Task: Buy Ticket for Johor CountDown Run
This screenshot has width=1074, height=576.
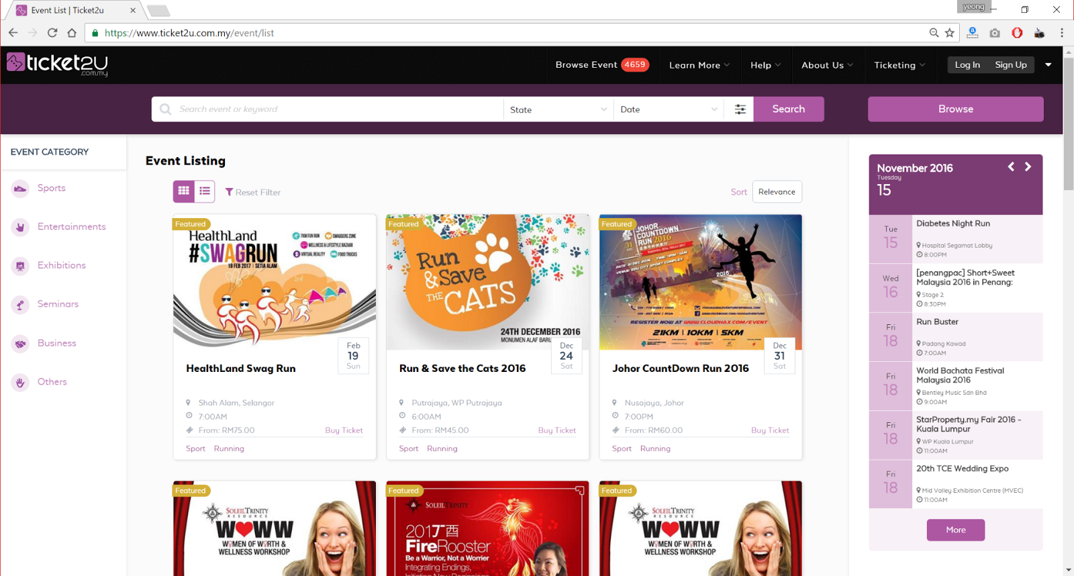Action: click(770, 430)
